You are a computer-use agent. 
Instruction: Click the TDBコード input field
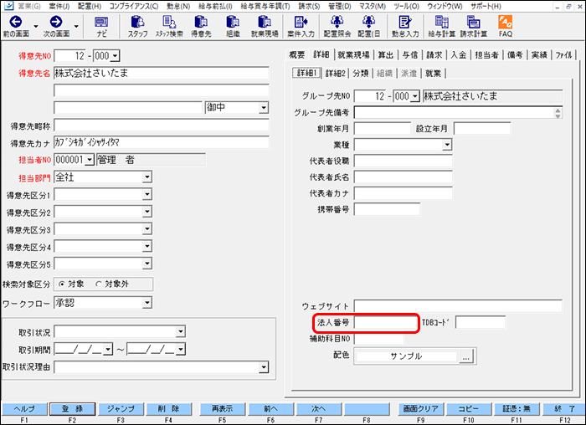(x=481, y=322)
